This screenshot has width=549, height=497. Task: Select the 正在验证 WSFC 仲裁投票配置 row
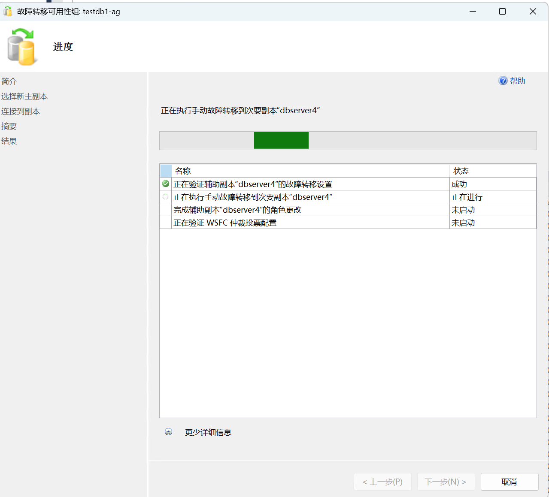[225, 223]
